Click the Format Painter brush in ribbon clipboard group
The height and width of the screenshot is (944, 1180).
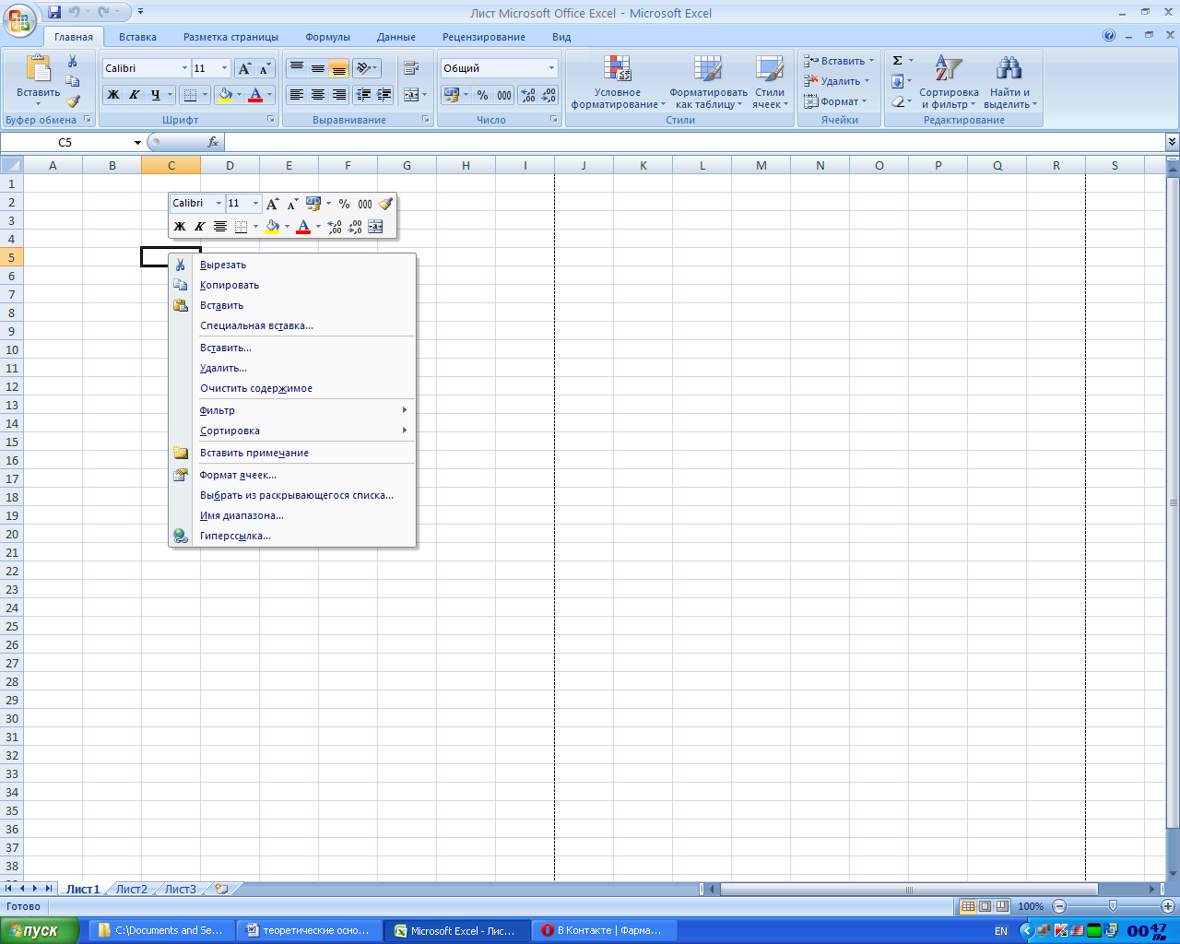pos(73,101)
